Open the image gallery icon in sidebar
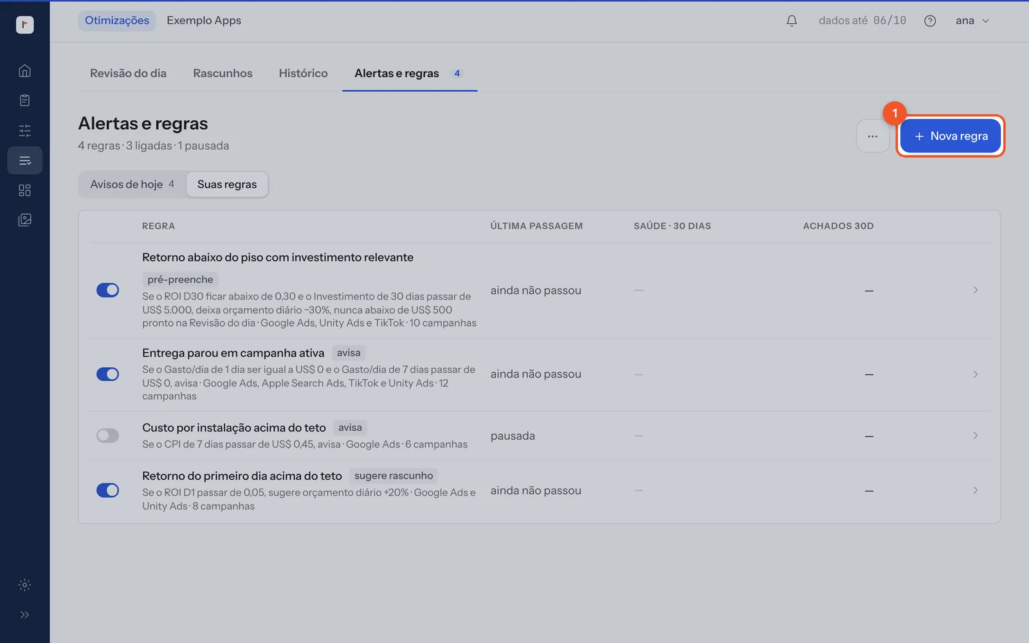This screenshot has height=643, width=1029. click(x=24, y=220)
